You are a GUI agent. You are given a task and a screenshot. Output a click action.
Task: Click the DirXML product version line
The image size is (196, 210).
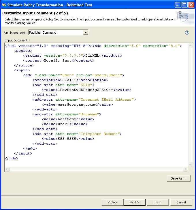click(73, 56)
